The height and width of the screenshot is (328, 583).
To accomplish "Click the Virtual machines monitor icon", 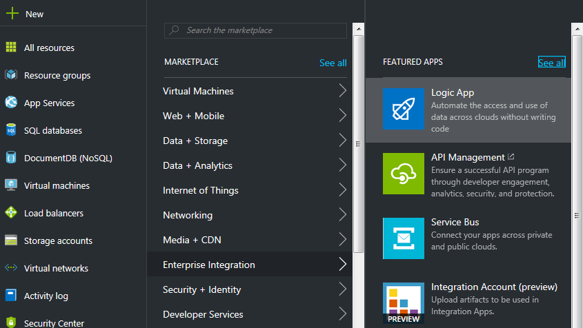I will pyautogui.click(x=11, y=185).
